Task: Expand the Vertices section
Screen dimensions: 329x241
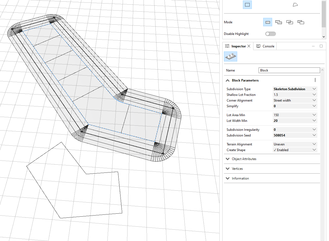Action: [227, 169]
